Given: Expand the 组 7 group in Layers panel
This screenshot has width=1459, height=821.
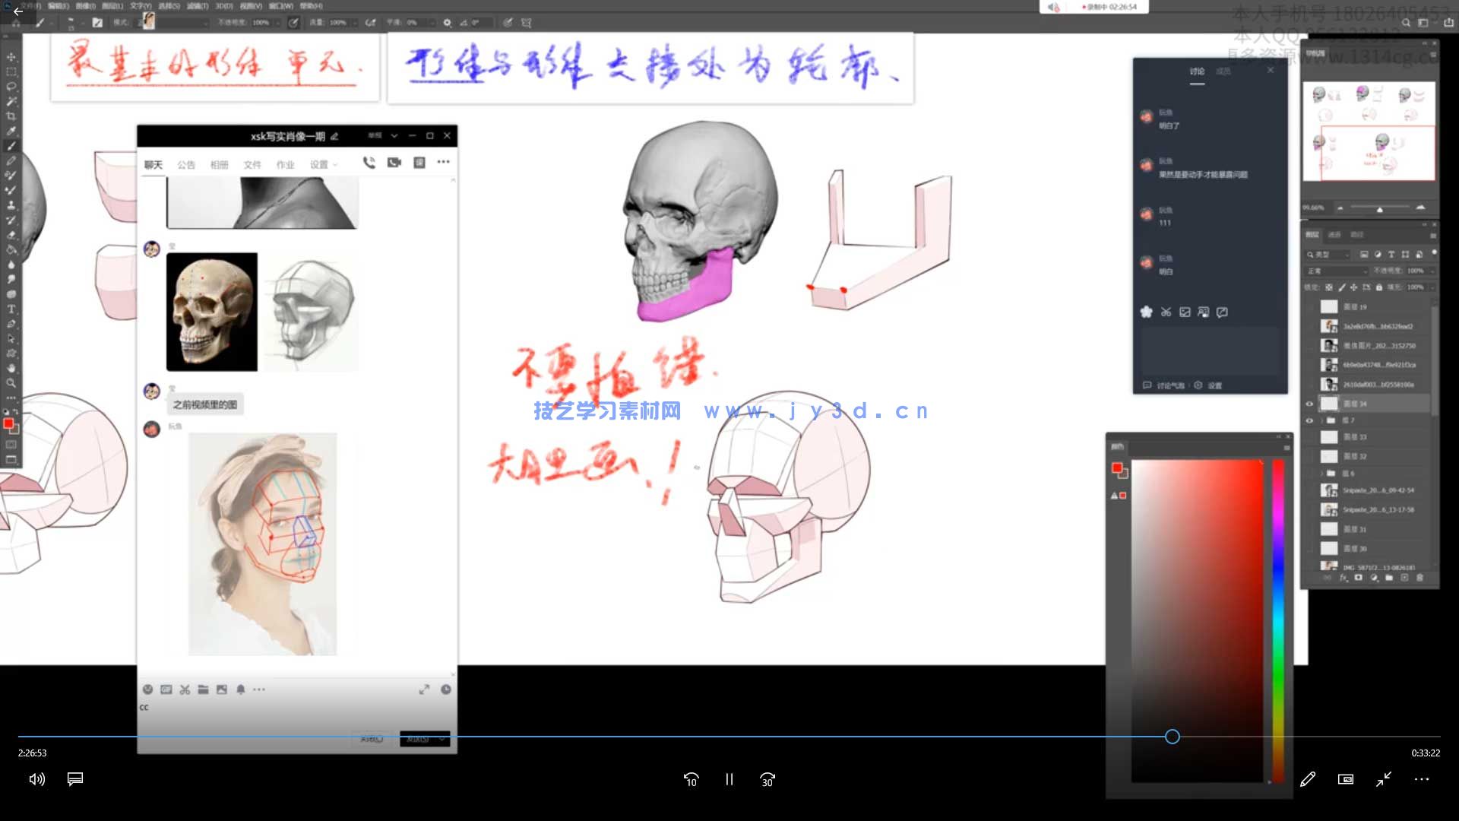Looking at the screenshot, I should 1322,420.
